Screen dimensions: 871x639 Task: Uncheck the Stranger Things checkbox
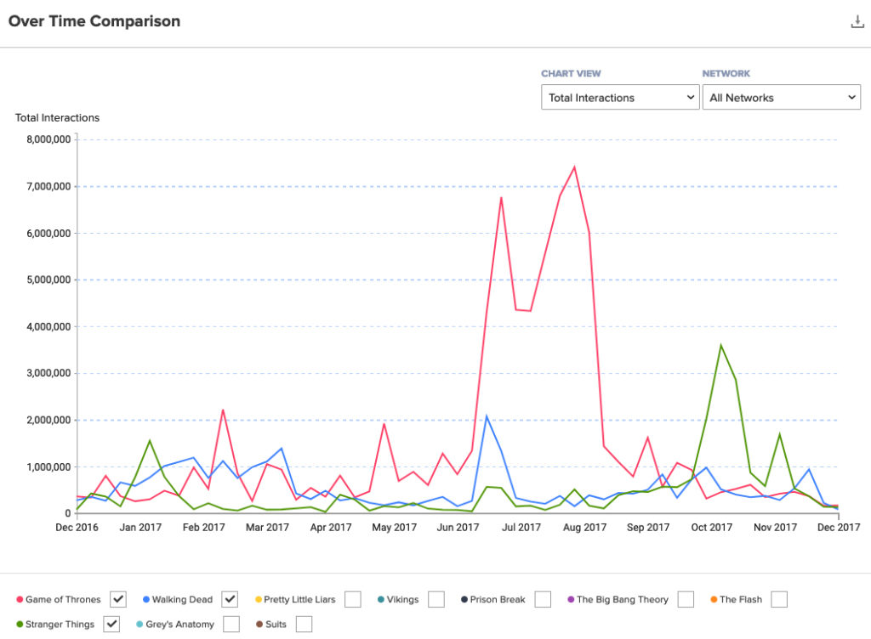112,625
